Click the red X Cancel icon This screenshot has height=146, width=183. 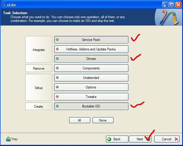coord(176,139)
